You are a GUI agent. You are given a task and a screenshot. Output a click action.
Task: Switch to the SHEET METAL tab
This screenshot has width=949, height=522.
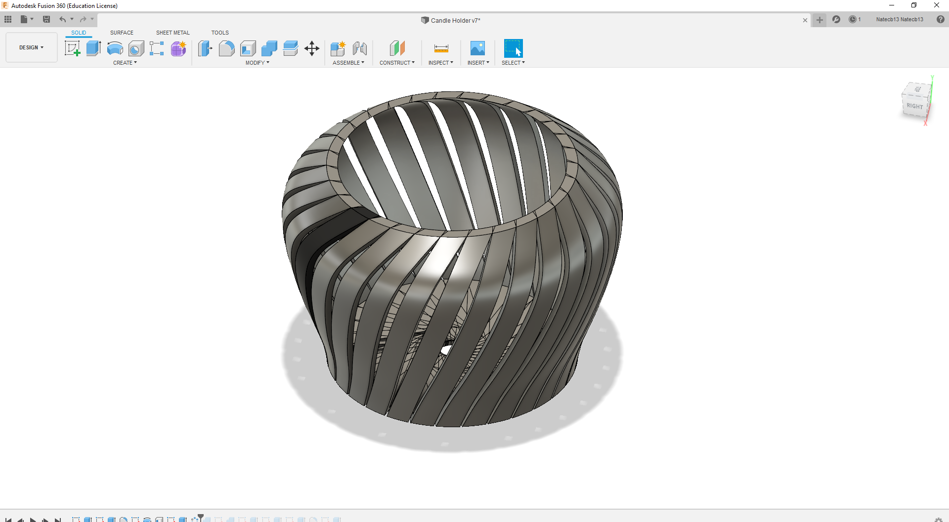click(173, 33)
